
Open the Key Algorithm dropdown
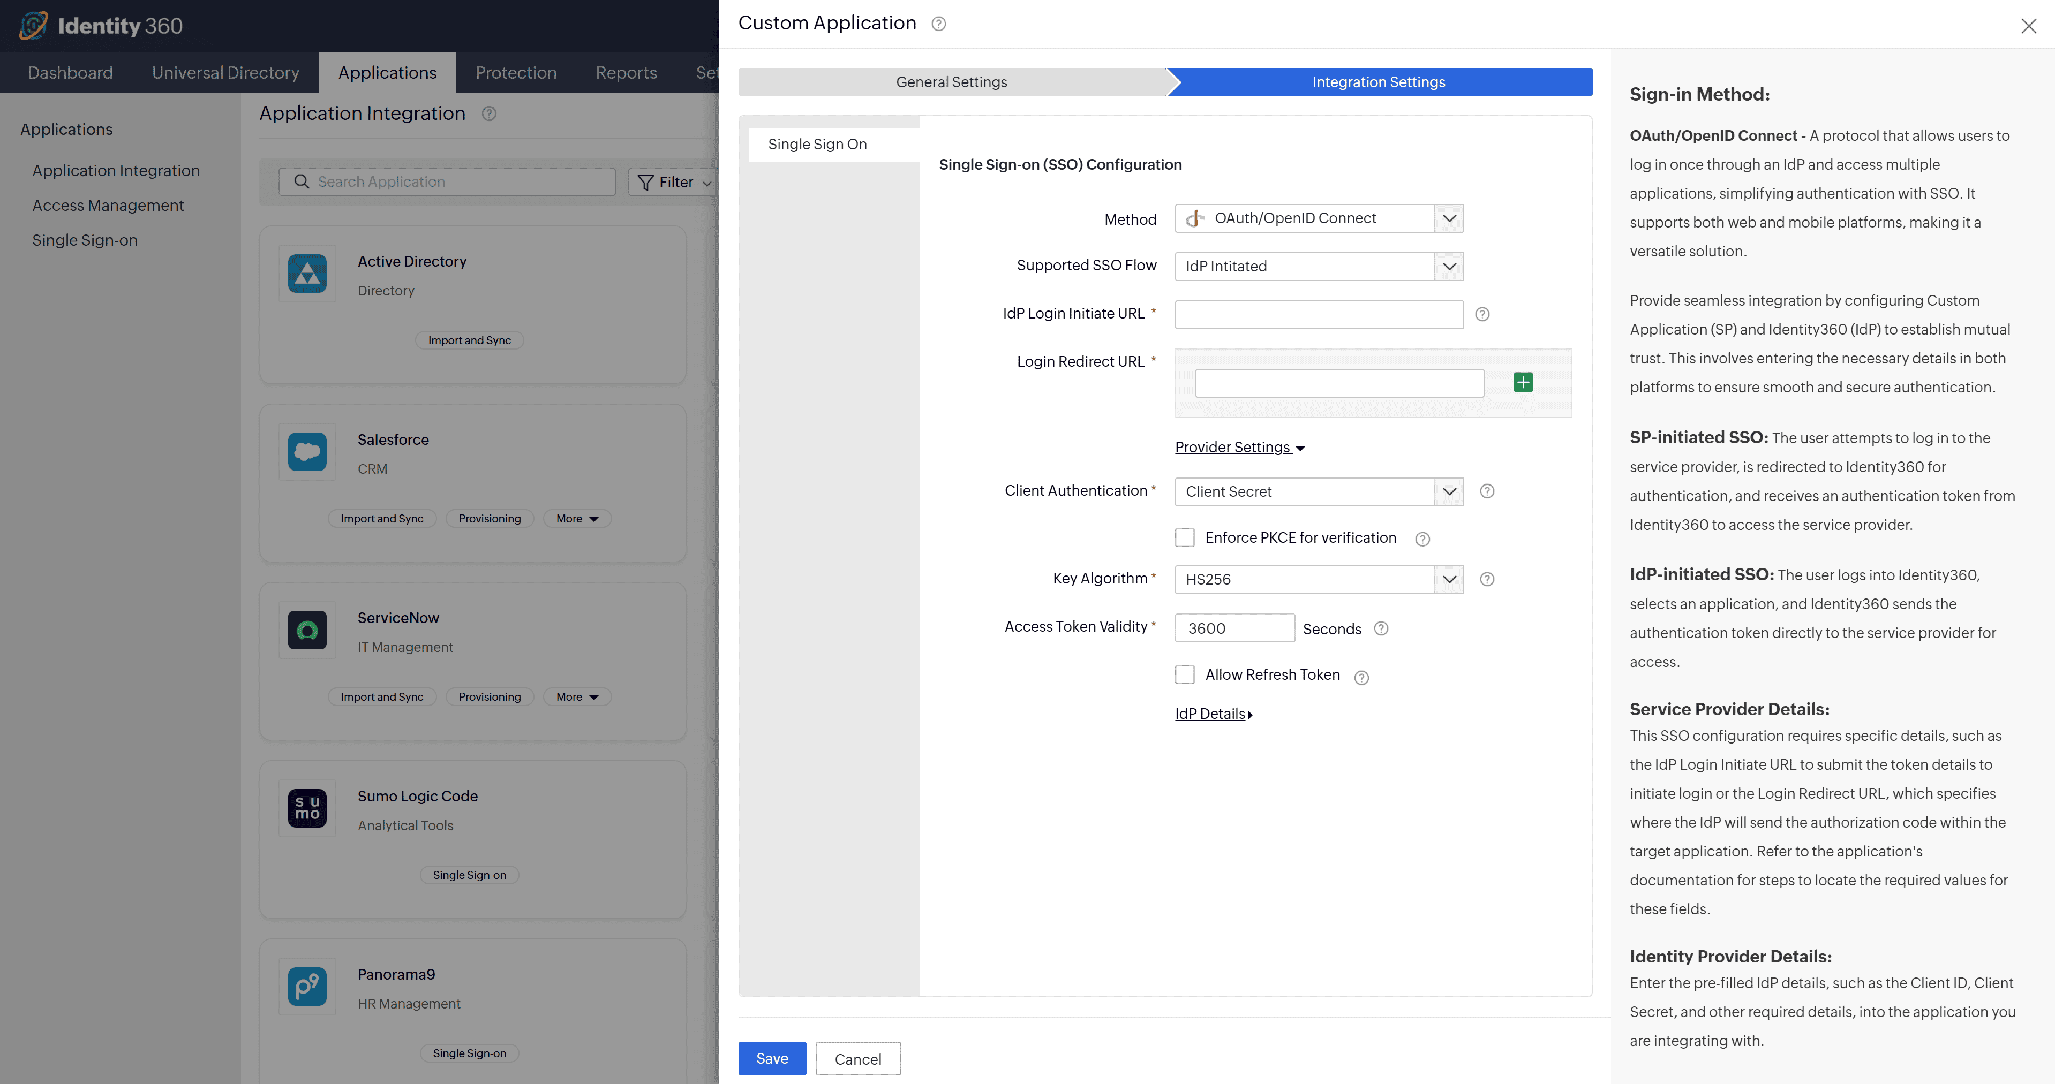1319,579
